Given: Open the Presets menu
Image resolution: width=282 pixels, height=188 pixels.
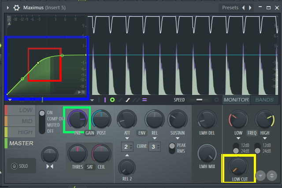Looking at the screenshot, I should [230, 8].
